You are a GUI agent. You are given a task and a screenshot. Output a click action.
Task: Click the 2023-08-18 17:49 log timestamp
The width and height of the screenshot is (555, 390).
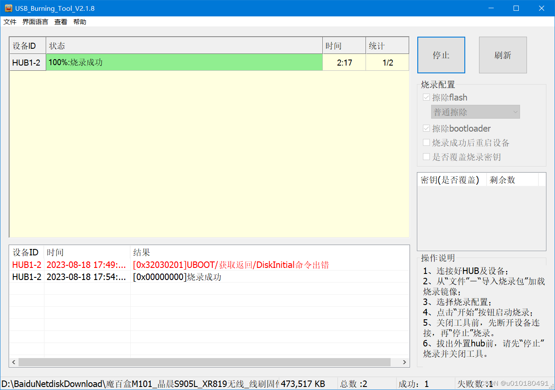86,265
